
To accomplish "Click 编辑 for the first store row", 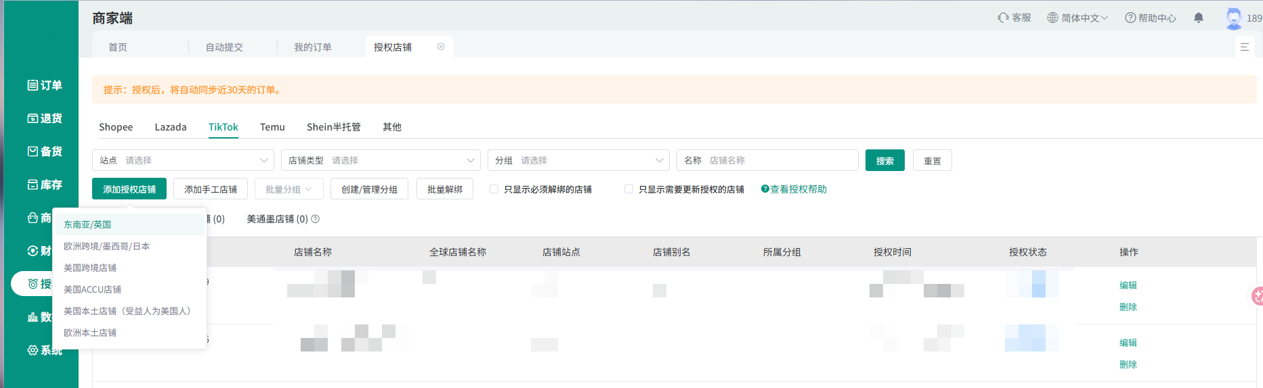I will coord(1128,285).
